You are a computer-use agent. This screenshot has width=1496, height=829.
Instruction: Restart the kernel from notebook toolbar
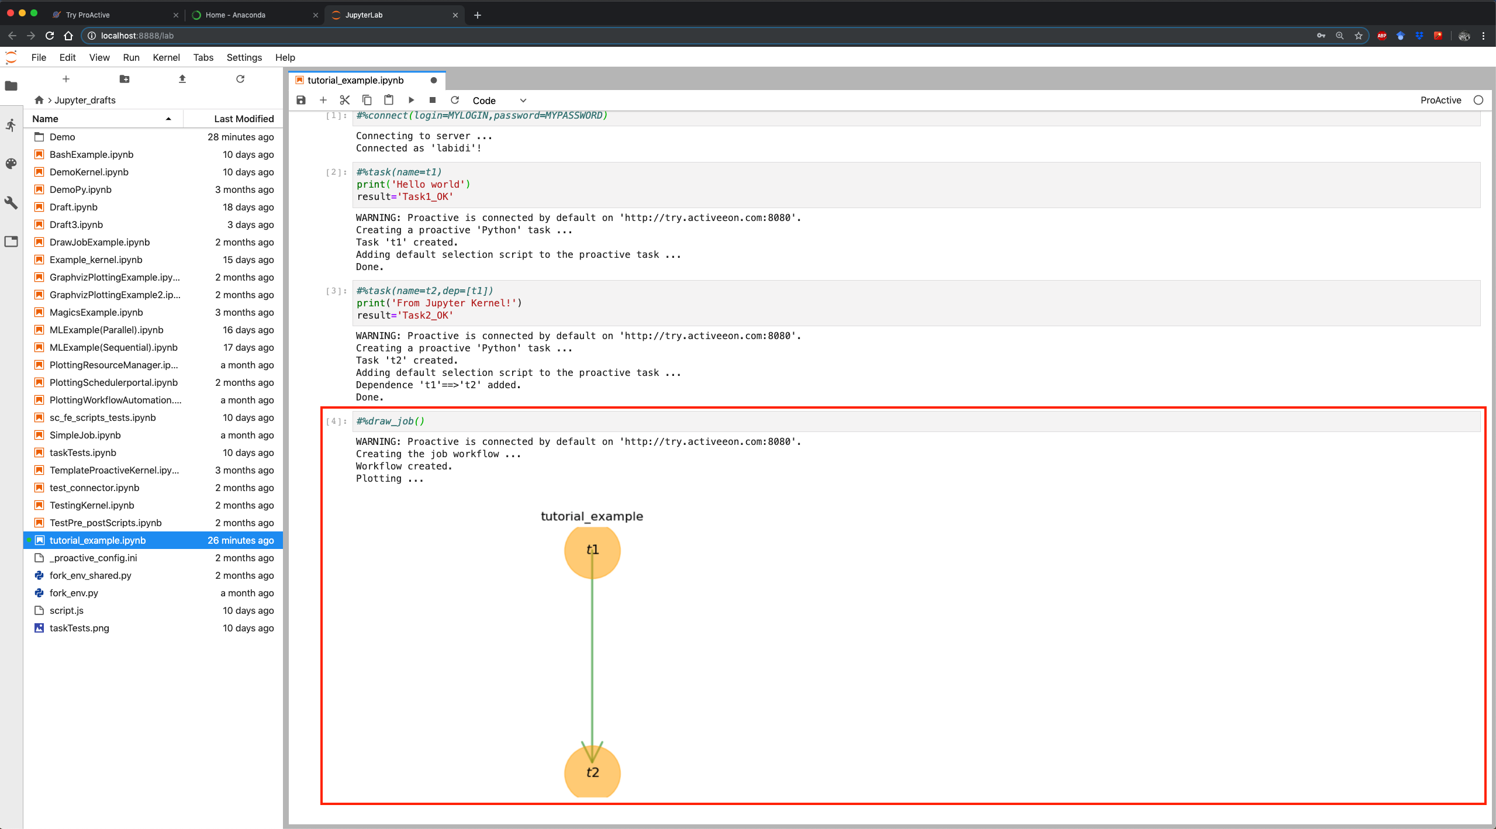(x=455, y=100)
